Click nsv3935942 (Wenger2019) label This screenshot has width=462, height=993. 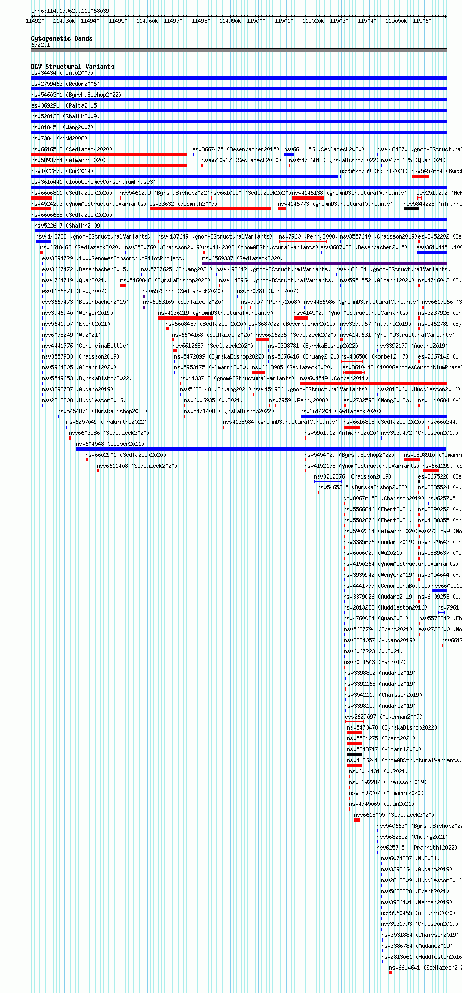click(379, 575)
